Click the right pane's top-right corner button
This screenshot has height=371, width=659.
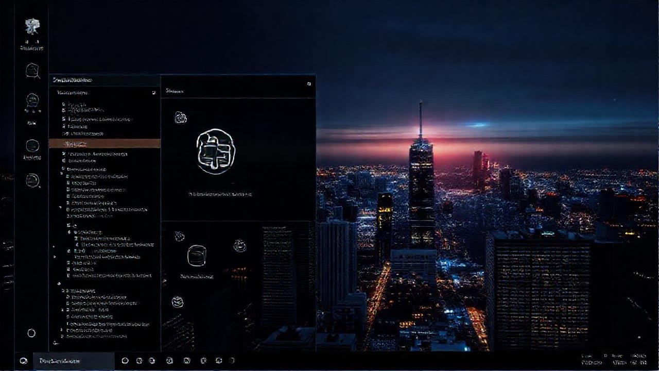pyautogui.click(x=309, y=83)
